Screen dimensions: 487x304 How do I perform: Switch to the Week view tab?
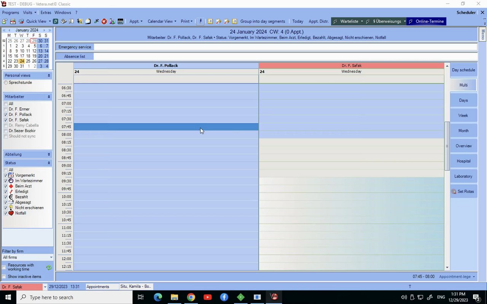tap(463, 116)
